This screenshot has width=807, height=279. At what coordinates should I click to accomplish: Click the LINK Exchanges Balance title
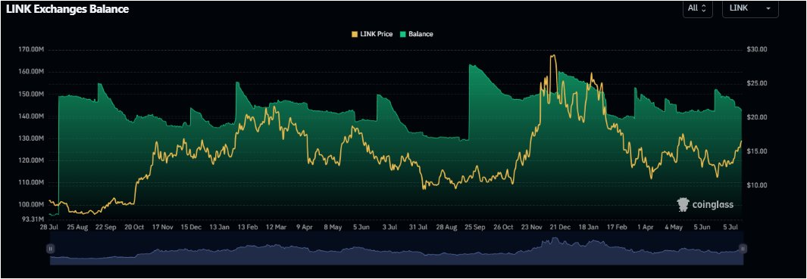(x=67, y=9)
